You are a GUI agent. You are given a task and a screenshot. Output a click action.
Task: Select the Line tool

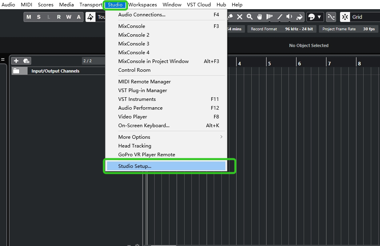click(279, 17)
